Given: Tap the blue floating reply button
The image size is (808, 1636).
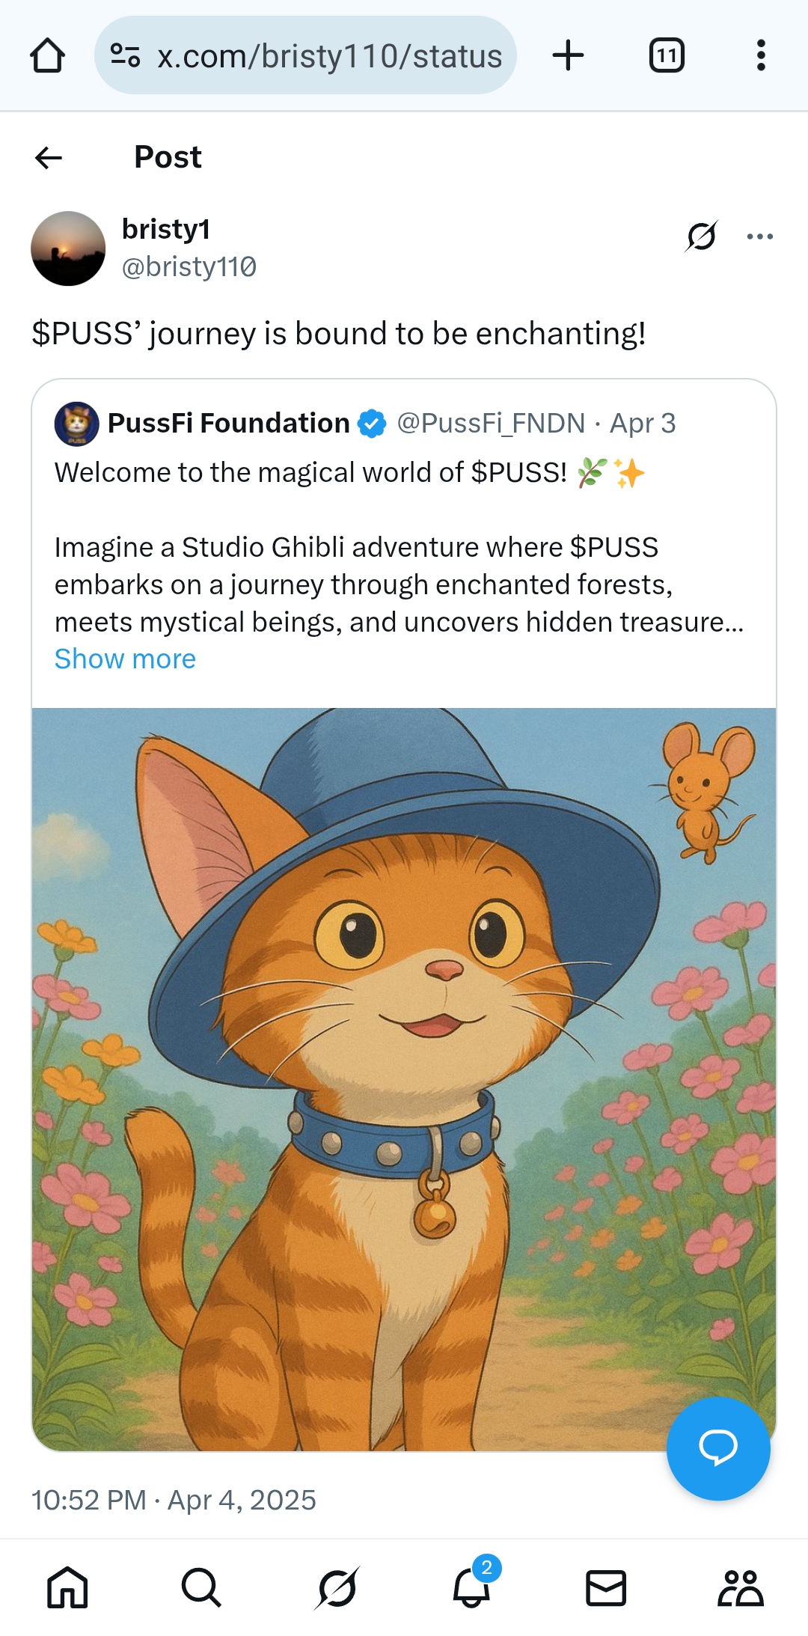Looking at the screenshot, I should coord(717,1448).
